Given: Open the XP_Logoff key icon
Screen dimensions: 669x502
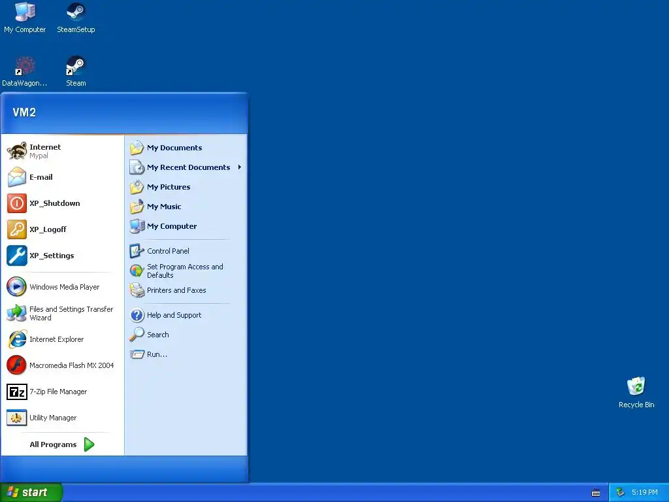Looking at the screenshot, I should tap(16, 229).
